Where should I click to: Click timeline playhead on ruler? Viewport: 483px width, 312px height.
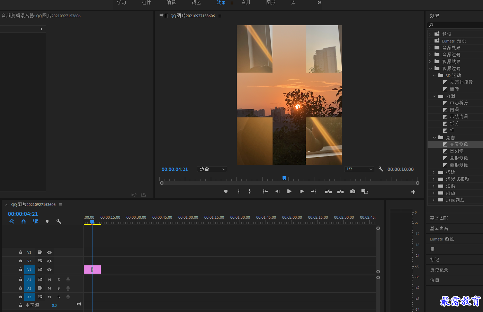[x=92, y=222]
